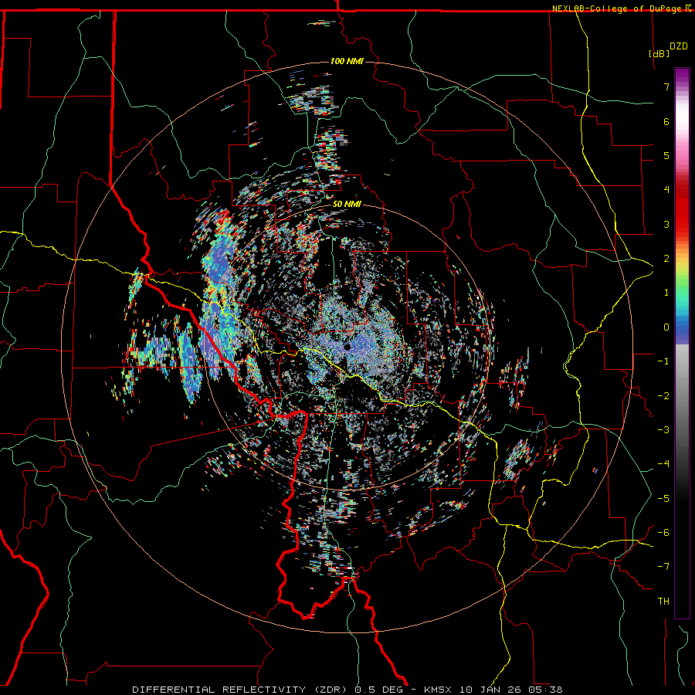695x695 pixels.
Task: Click the 50 NMI range ring label
Action: (x=347, y=204)
